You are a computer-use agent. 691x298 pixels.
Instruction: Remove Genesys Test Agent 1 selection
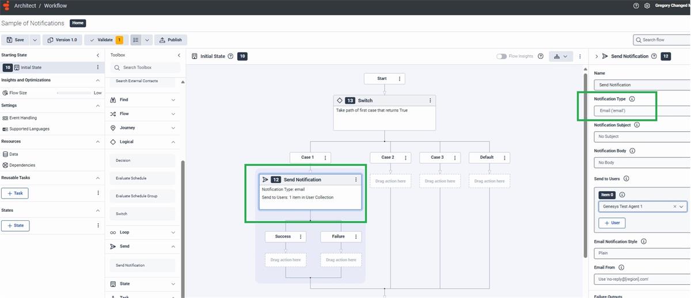click(674, 207)
